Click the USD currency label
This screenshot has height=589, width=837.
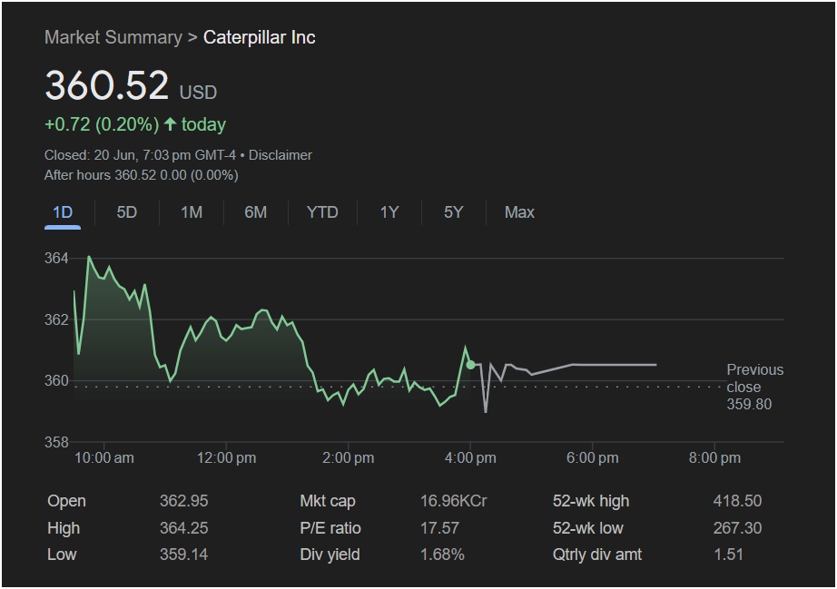[x=198, y=93]
